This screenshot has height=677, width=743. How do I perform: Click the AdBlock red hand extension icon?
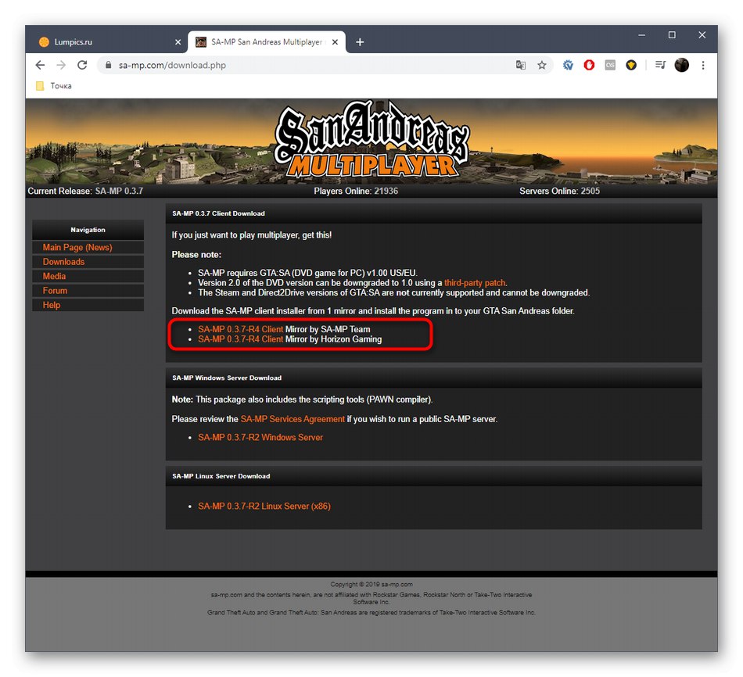(589, 66)
